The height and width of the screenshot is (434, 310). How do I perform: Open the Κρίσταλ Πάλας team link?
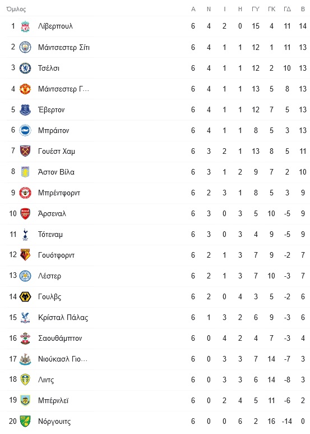[x=63, y=317]
